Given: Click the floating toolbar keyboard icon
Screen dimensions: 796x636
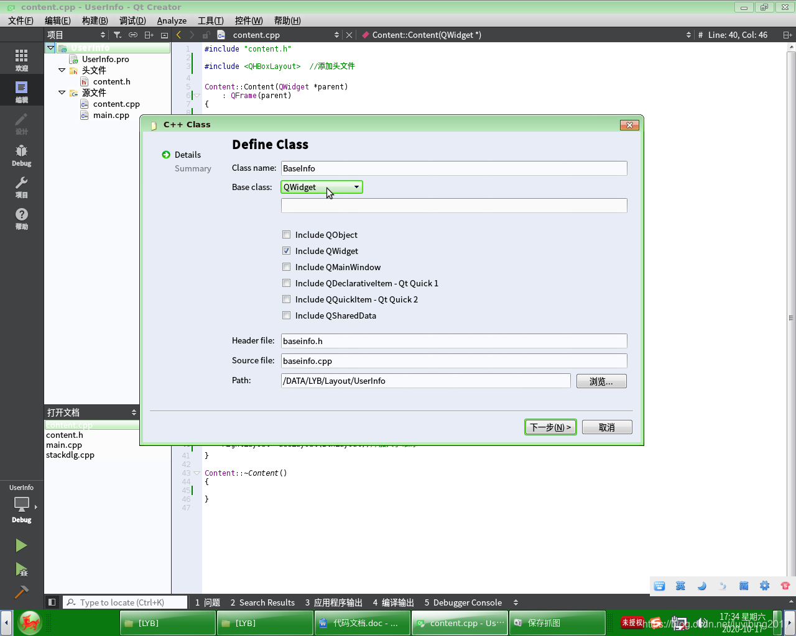Looking at the screenshot, I should click(x=660, y=586).
